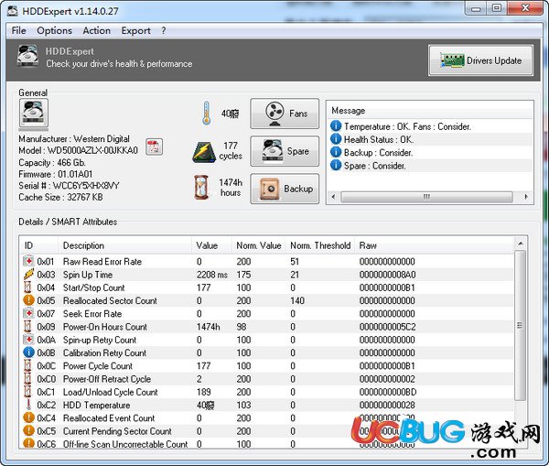Click the icon of the 0x0A Spin-up Retry Count row
This screenshot has width=549, height=466.
(x=28, y=340)
